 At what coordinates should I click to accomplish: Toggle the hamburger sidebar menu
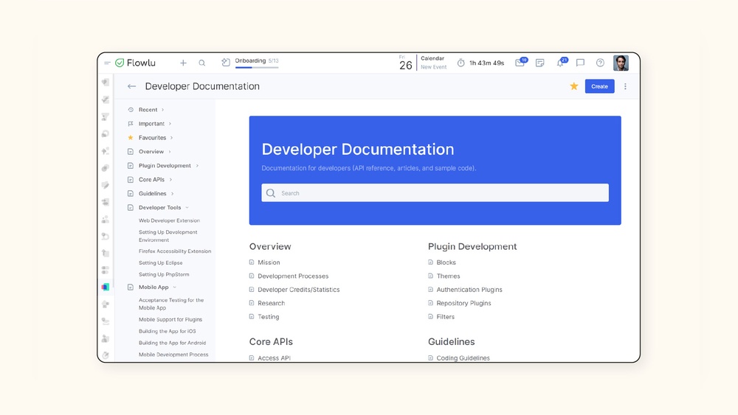tap(107, 63)
